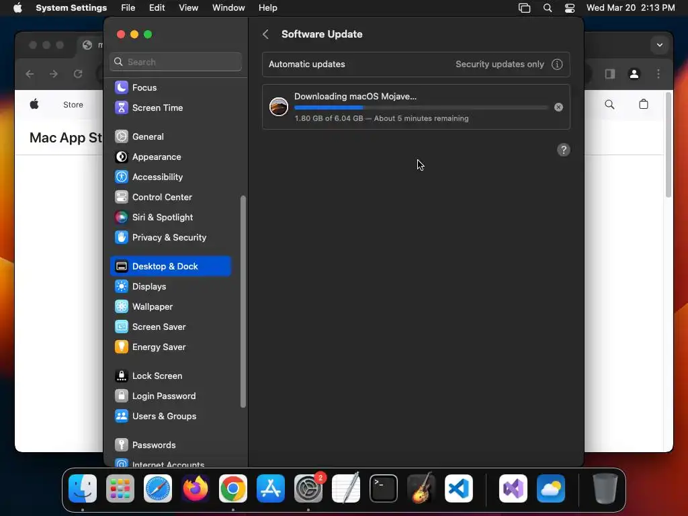Open Visual Studio Code from Dock
This screenshot has width=688, height=516.
pyautogui.click(x=458, y=488)
